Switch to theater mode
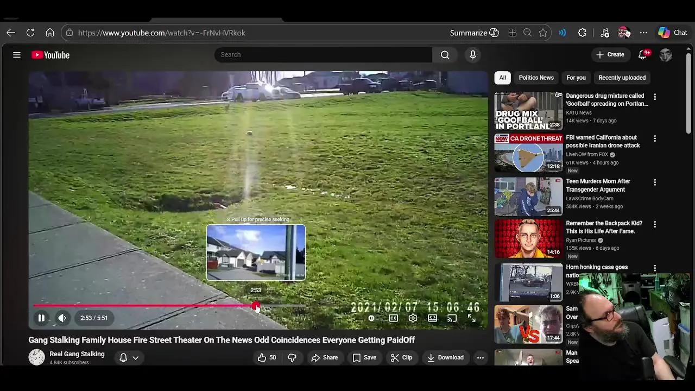This screenshot has height=391, width=695. tap(432, 318)
